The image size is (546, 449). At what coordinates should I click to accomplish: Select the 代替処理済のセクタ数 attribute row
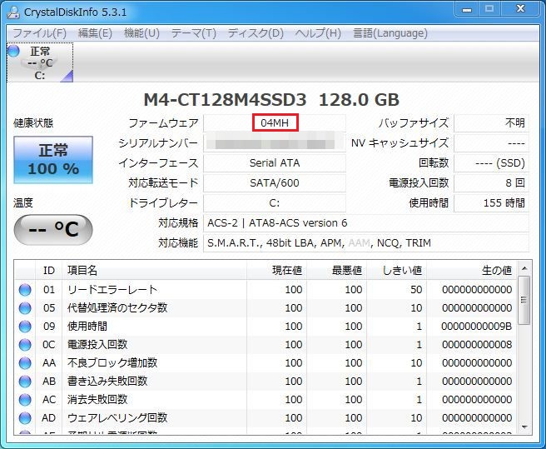pos(266,308)
